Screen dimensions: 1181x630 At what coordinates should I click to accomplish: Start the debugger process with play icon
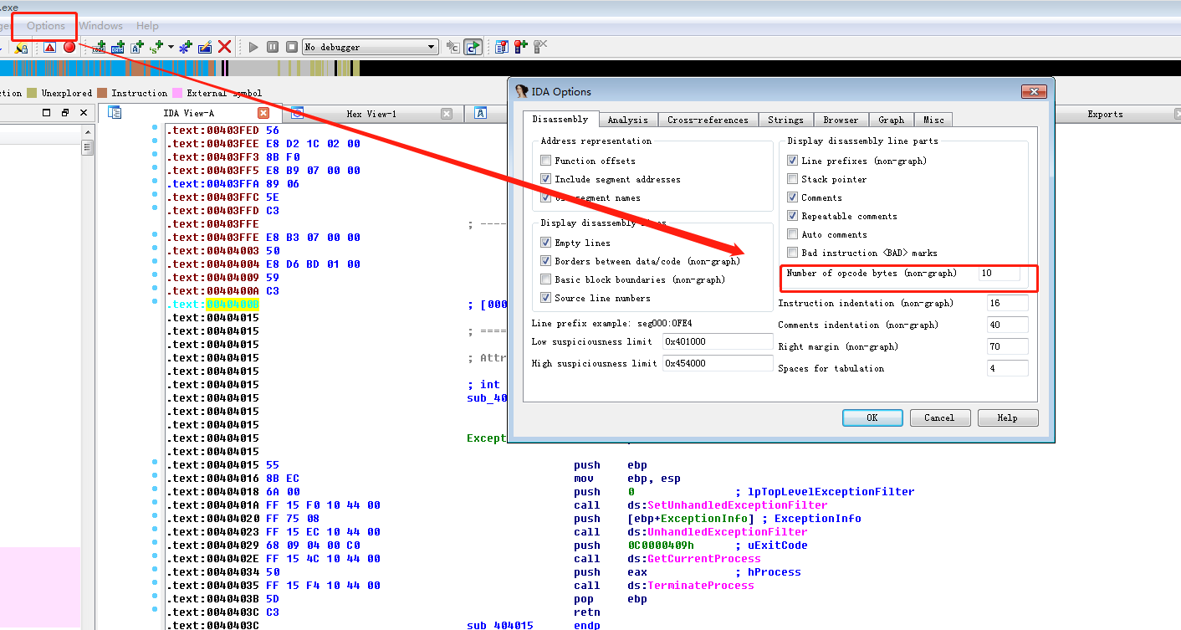(x=253, y=47)
